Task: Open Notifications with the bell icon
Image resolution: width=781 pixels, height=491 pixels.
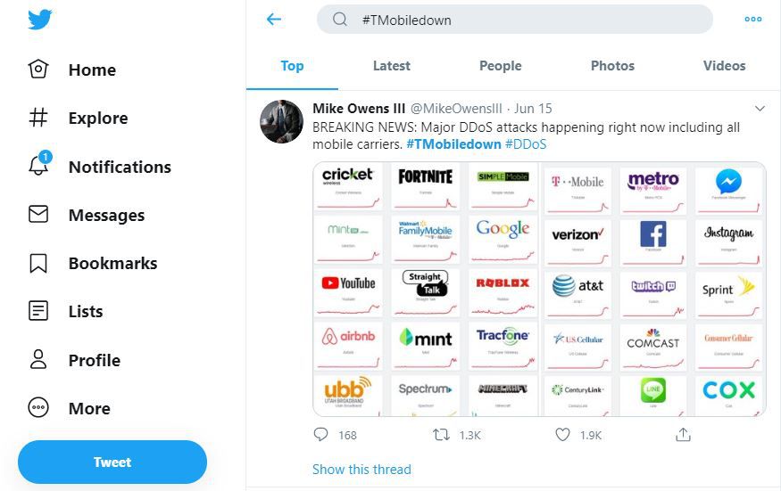Action: pos(39,167)
